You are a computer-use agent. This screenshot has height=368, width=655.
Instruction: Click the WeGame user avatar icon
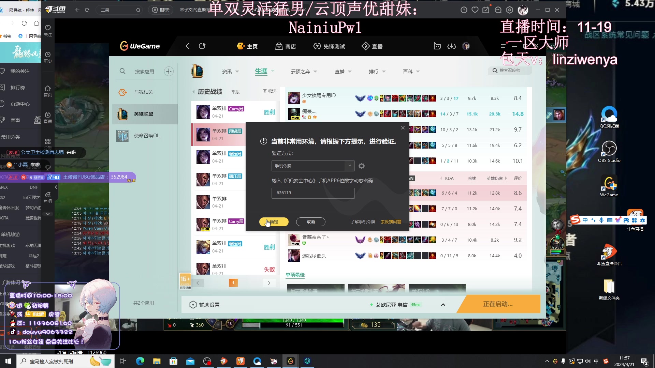coord(466,46)
